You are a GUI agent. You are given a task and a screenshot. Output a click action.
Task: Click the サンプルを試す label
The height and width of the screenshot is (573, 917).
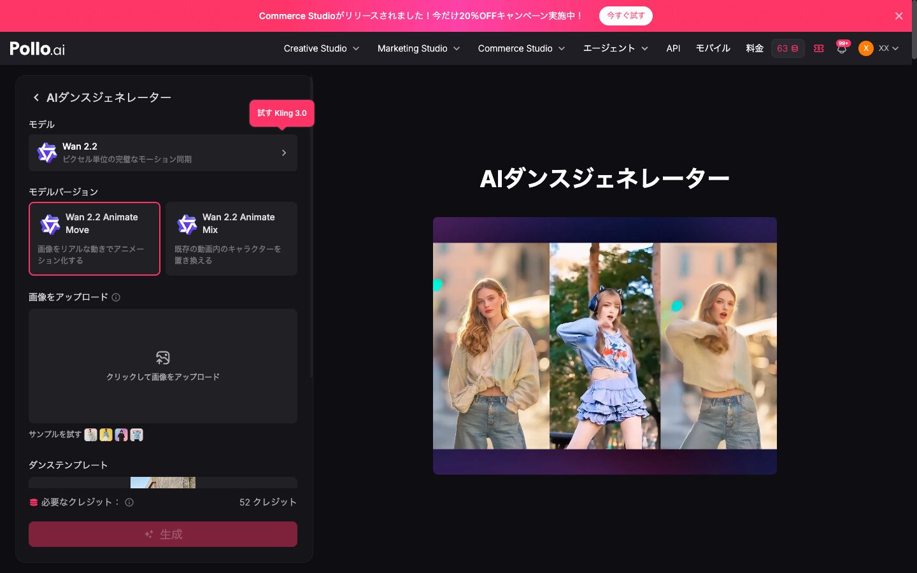(55, 434)
